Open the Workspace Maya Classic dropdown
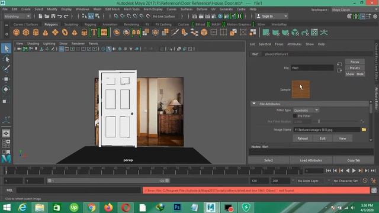Screen dimensions: 379x213 coord(354,10)
